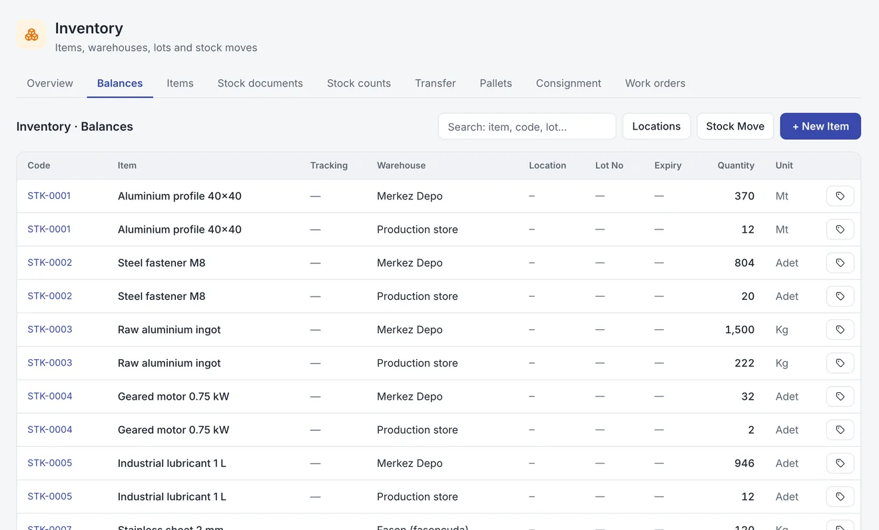This screenshot has width=879, height=530.
Task: Click tag icon on the Raw aluminium ingot 1,500 Kg row
Action: point(840,330)
